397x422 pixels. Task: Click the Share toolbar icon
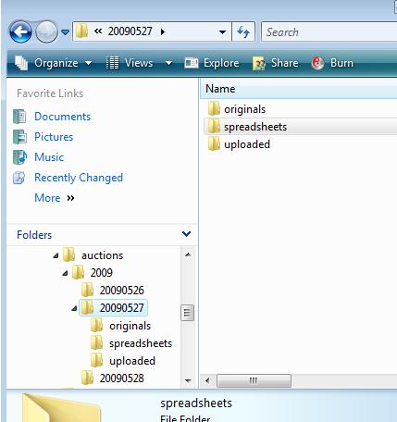click(x=259, y=63)
